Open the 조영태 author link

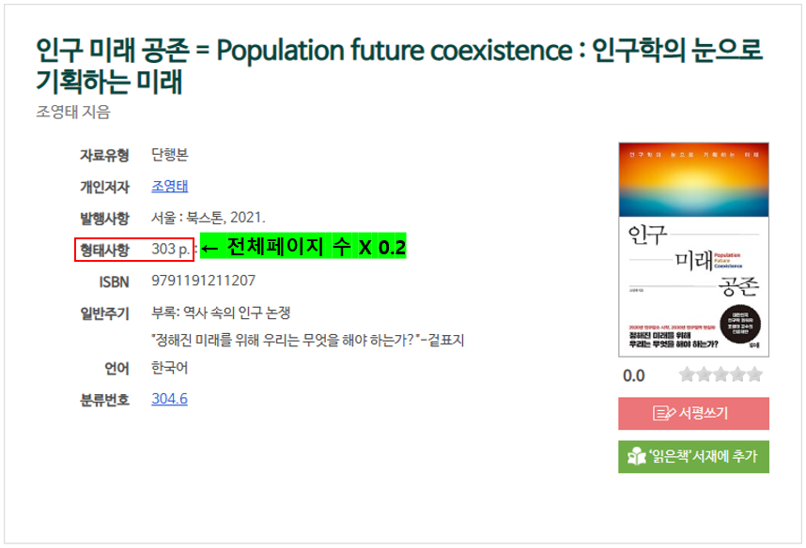(170, 187)
